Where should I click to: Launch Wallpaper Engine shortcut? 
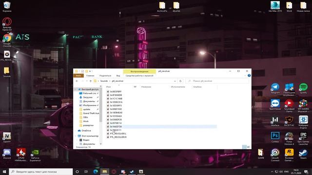pyautogui.click(x=303, y=122)
